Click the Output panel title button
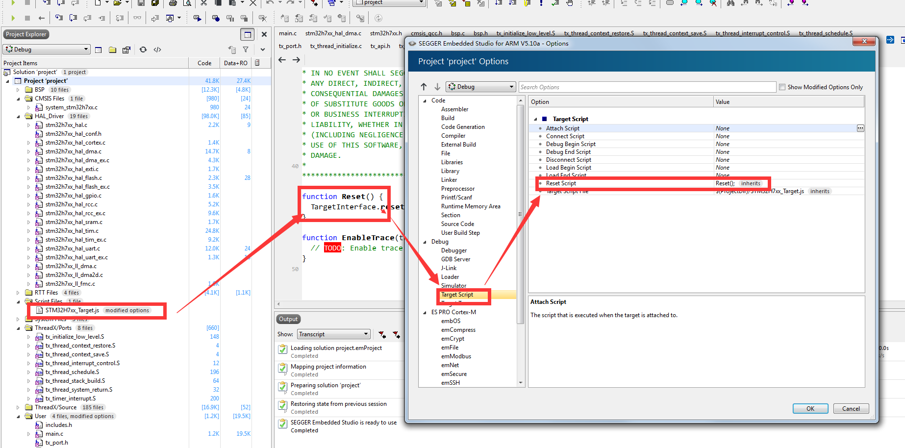Screen dimensions: 905x448 point(288,319)
